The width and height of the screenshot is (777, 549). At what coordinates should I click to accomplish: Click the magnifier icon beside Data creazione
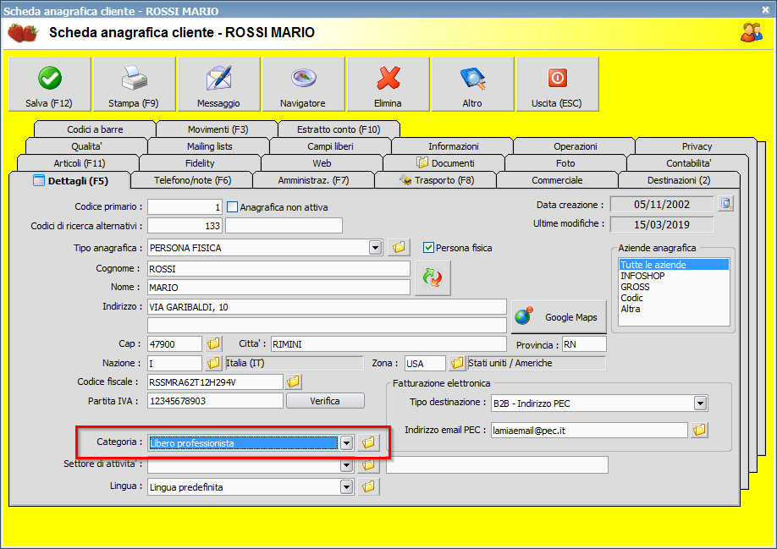tap(726, 204)
